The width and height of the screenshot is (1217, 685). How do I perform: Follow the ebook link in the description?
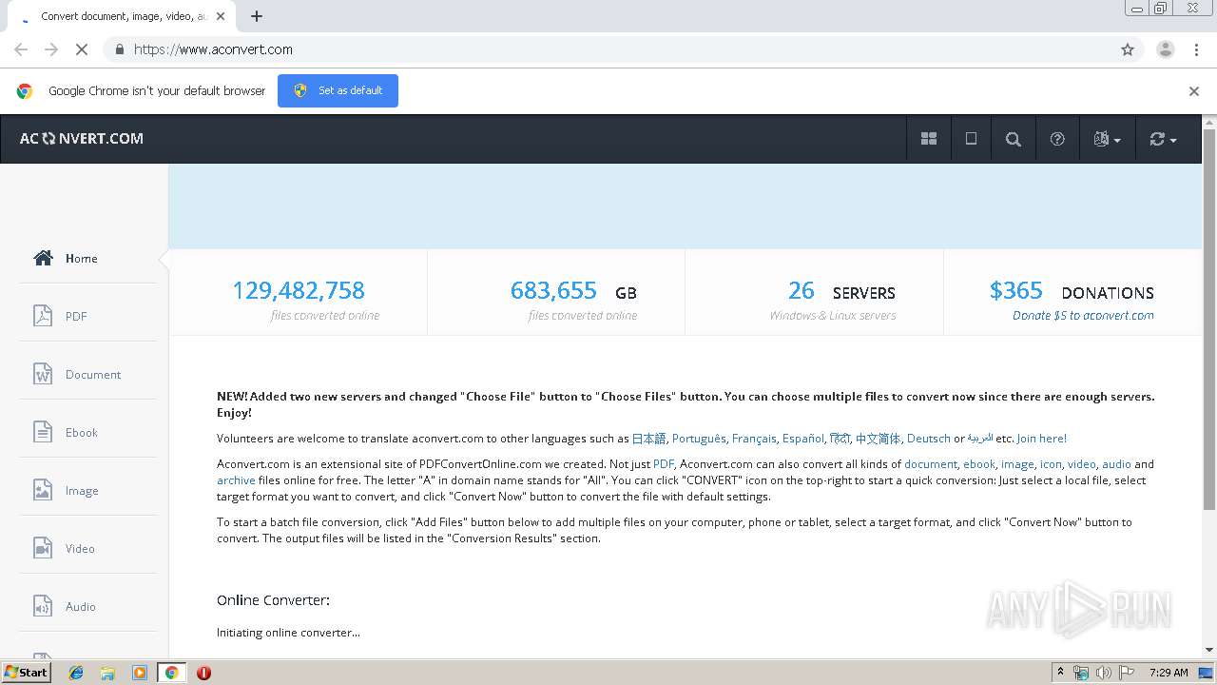tap(979, 464)
